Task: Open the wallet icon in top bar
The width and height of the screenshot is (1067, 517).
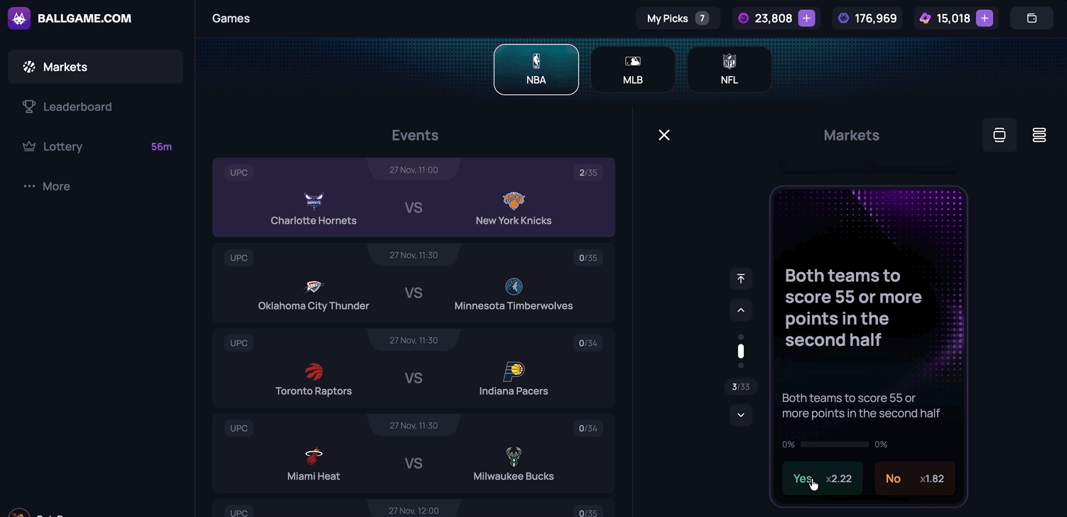Action: click(1031, 18)
